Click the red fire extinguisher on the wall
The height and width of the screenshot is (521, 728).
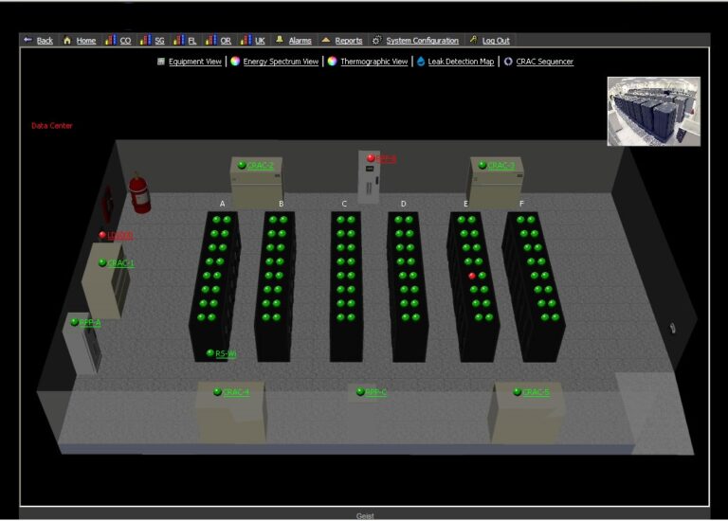[139, 192]
